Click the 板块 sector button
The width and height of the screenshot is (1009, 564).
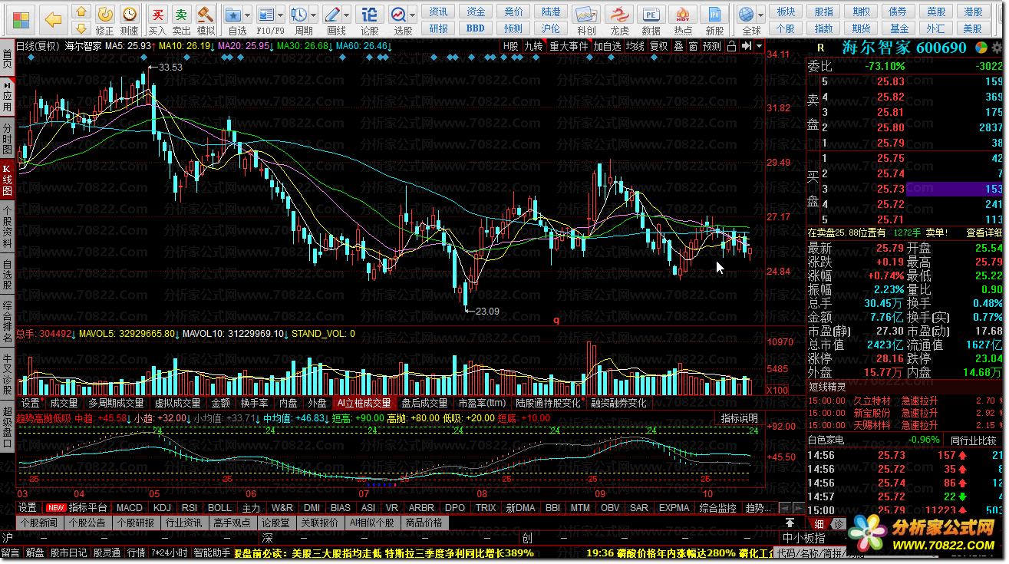pos(786,12)
